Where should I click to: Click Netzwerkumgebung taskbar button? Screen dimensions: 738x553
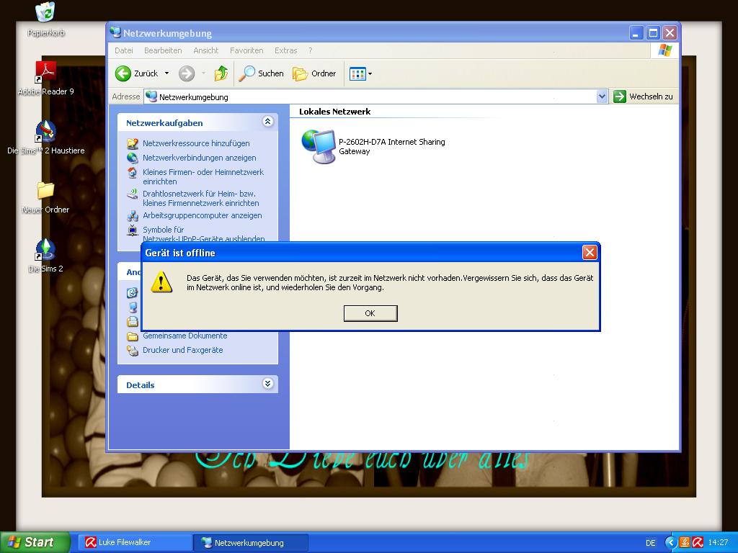click(252, 543)
